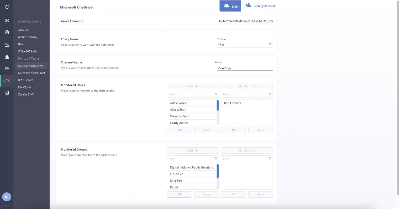This screenshot has width=399, height=209.
Task: Click the filter funnel icon for monitored groups
Action: point(270,159)
